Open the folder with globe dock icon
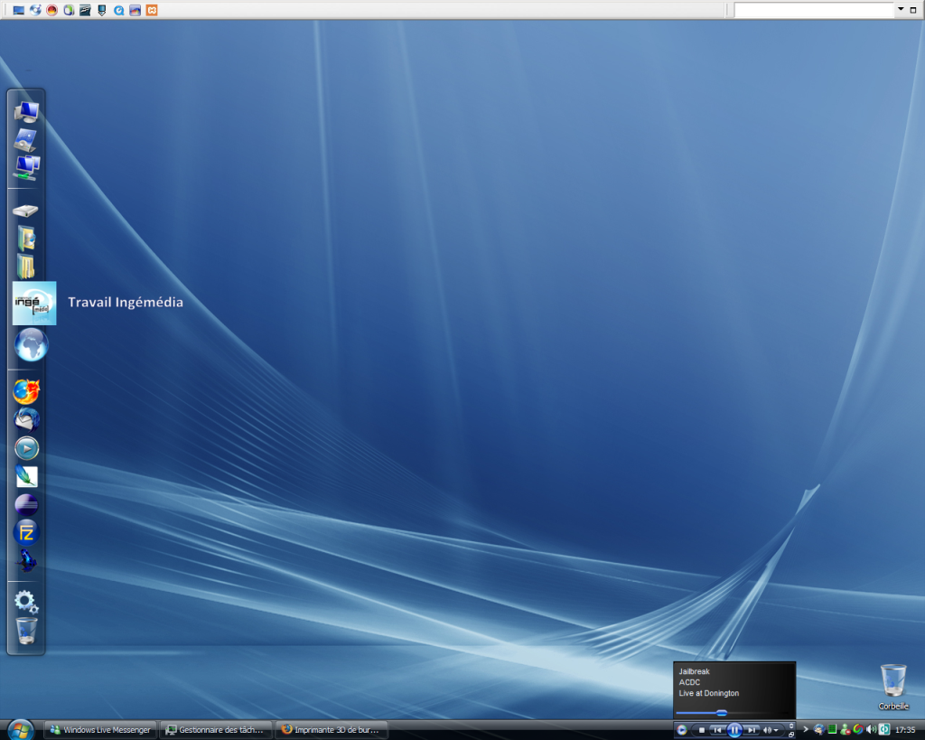The height and width of the screenshot is (740, 925). 26,239
